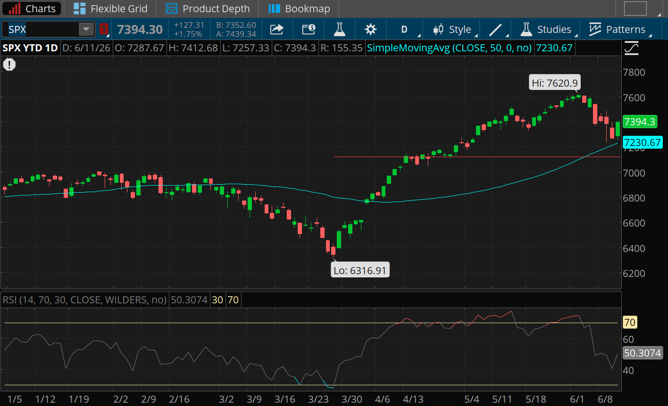Click the H: 7412.68 high value
Viewport: 668px width, 406px height.
pyautogui.click(x=193, y=48)
